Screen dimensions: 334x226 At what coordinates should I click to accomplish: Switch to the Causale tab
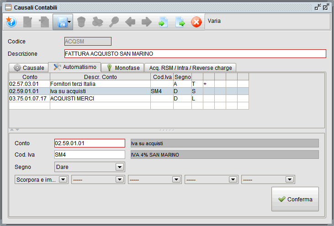pos(28,68)
